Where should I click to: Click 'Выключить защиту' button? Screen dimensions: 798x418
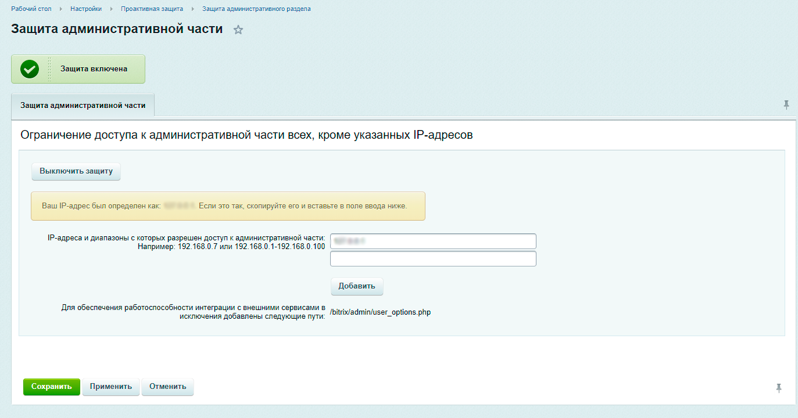pos(76,171)
